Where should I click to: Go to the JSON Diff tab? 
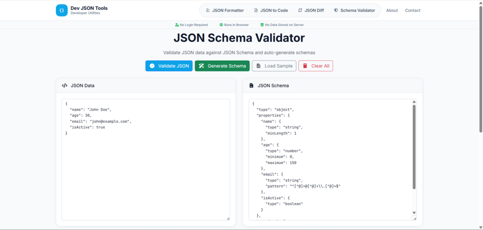(x=310, y=10)
